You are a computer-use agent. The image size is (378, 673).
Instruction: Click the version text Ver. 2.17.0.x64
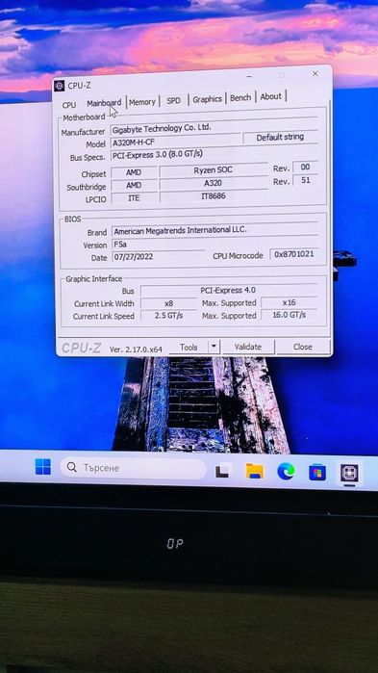[136, 349]
